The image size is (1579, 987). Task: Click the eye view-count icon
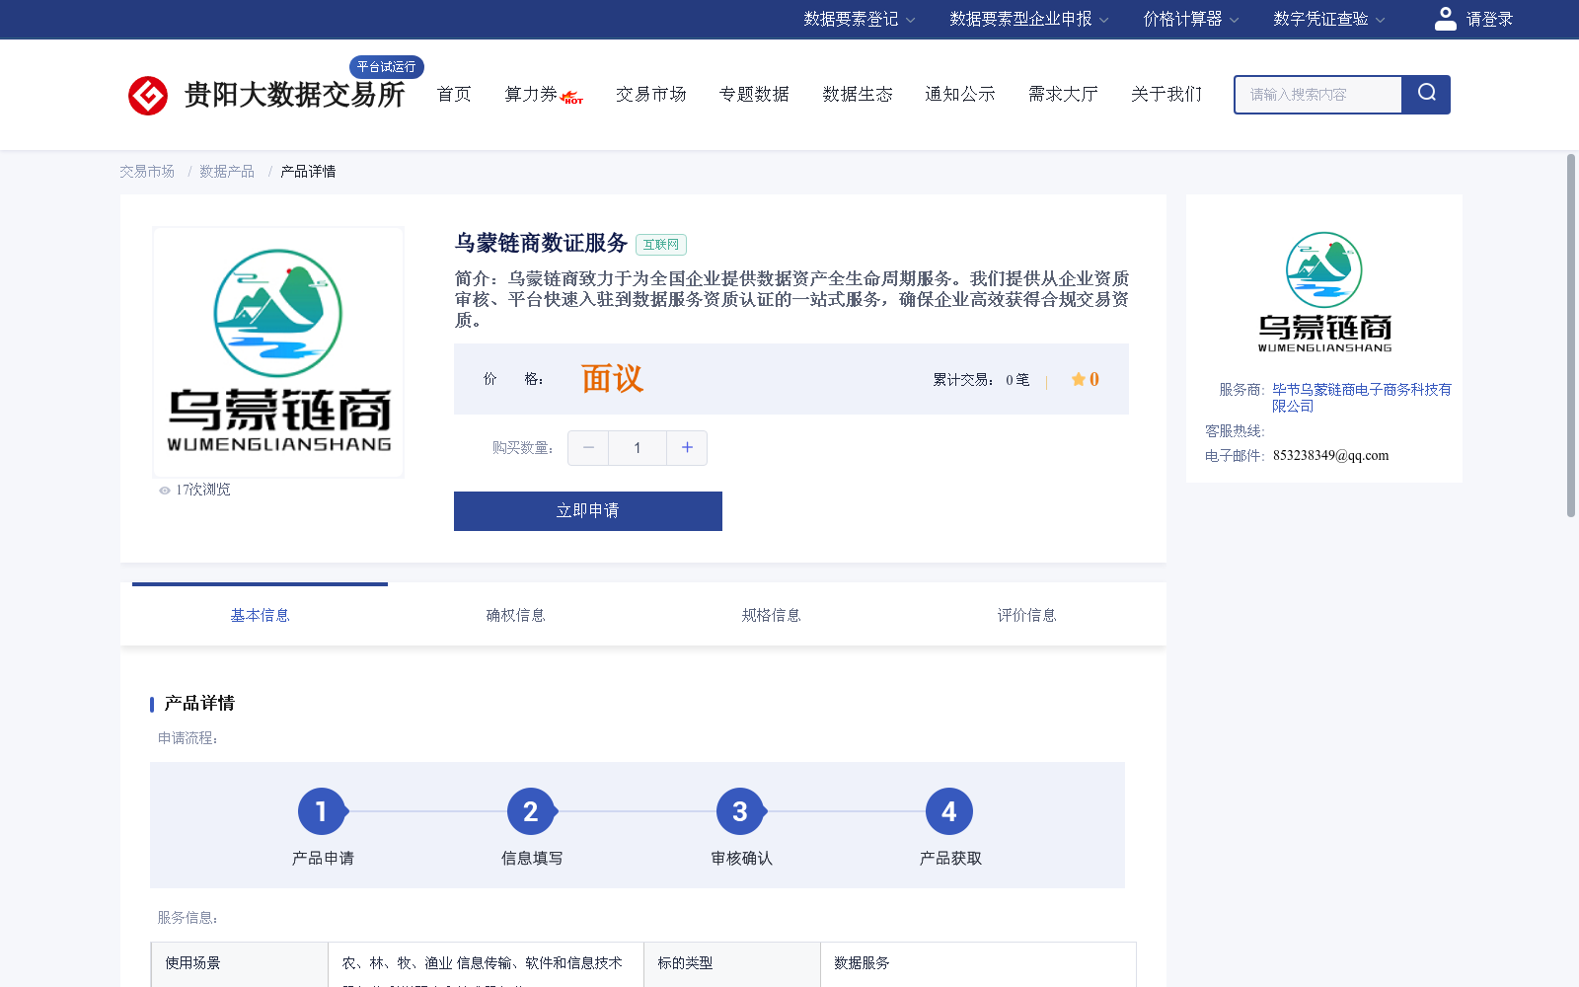click(x=165, y=491)
